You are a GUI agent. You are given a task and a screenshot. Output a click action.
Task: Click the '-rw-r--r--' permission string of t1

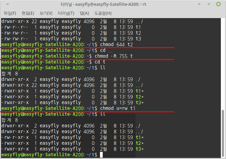pyautogui.click(x=15, y=27)
